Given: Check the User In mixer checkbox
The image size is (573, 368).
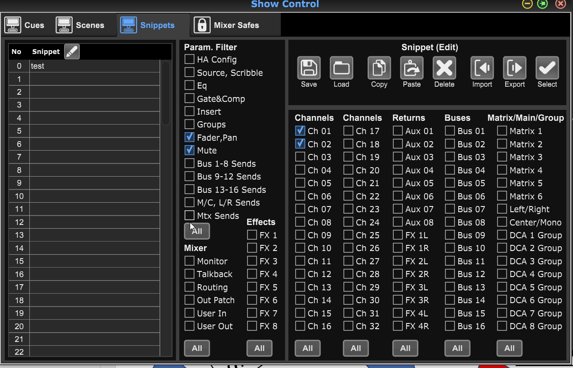Looking at the screenshot, I should click(189, 313).
